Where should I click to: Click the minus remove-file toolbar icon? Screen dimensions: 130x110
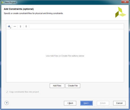pyautogui.click(x=15, y=26)
